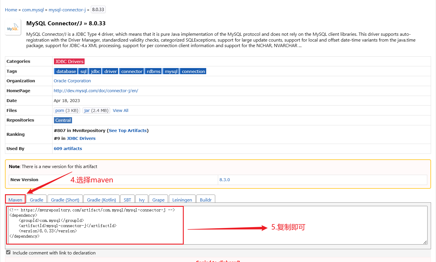Viewport: 436px width, 262px height.
Task: Click inside the Maven dependency textarea
Action: tap(217, 225)
